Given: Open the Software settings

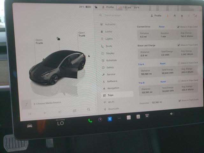Looking at the screenshot, I should 110,81.
